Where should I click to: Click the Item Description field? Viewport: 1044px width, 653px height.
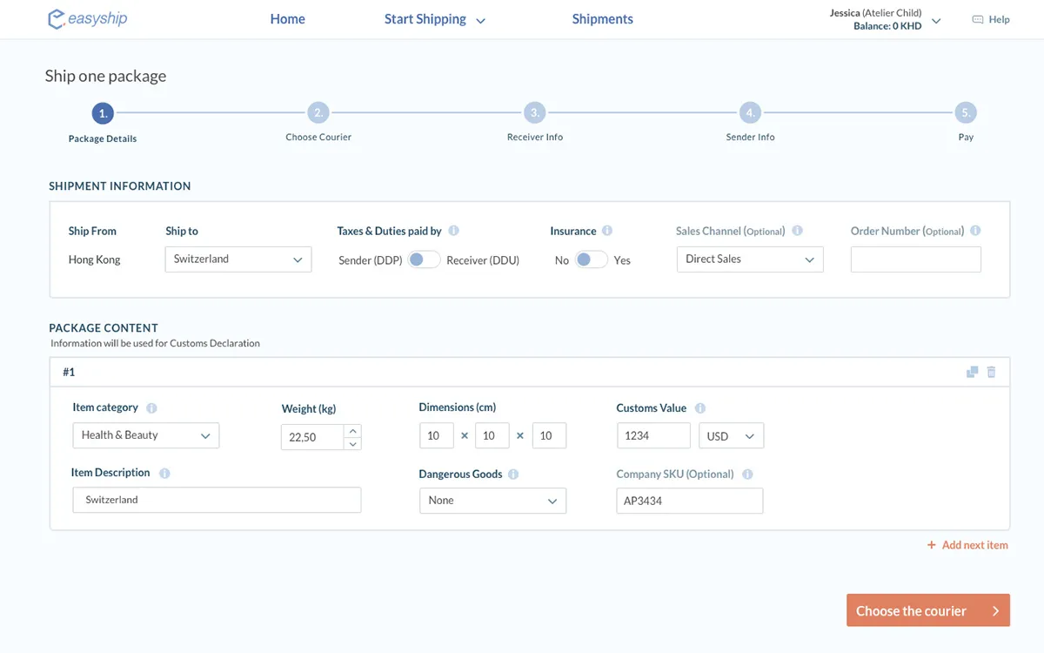click(217, 500)
